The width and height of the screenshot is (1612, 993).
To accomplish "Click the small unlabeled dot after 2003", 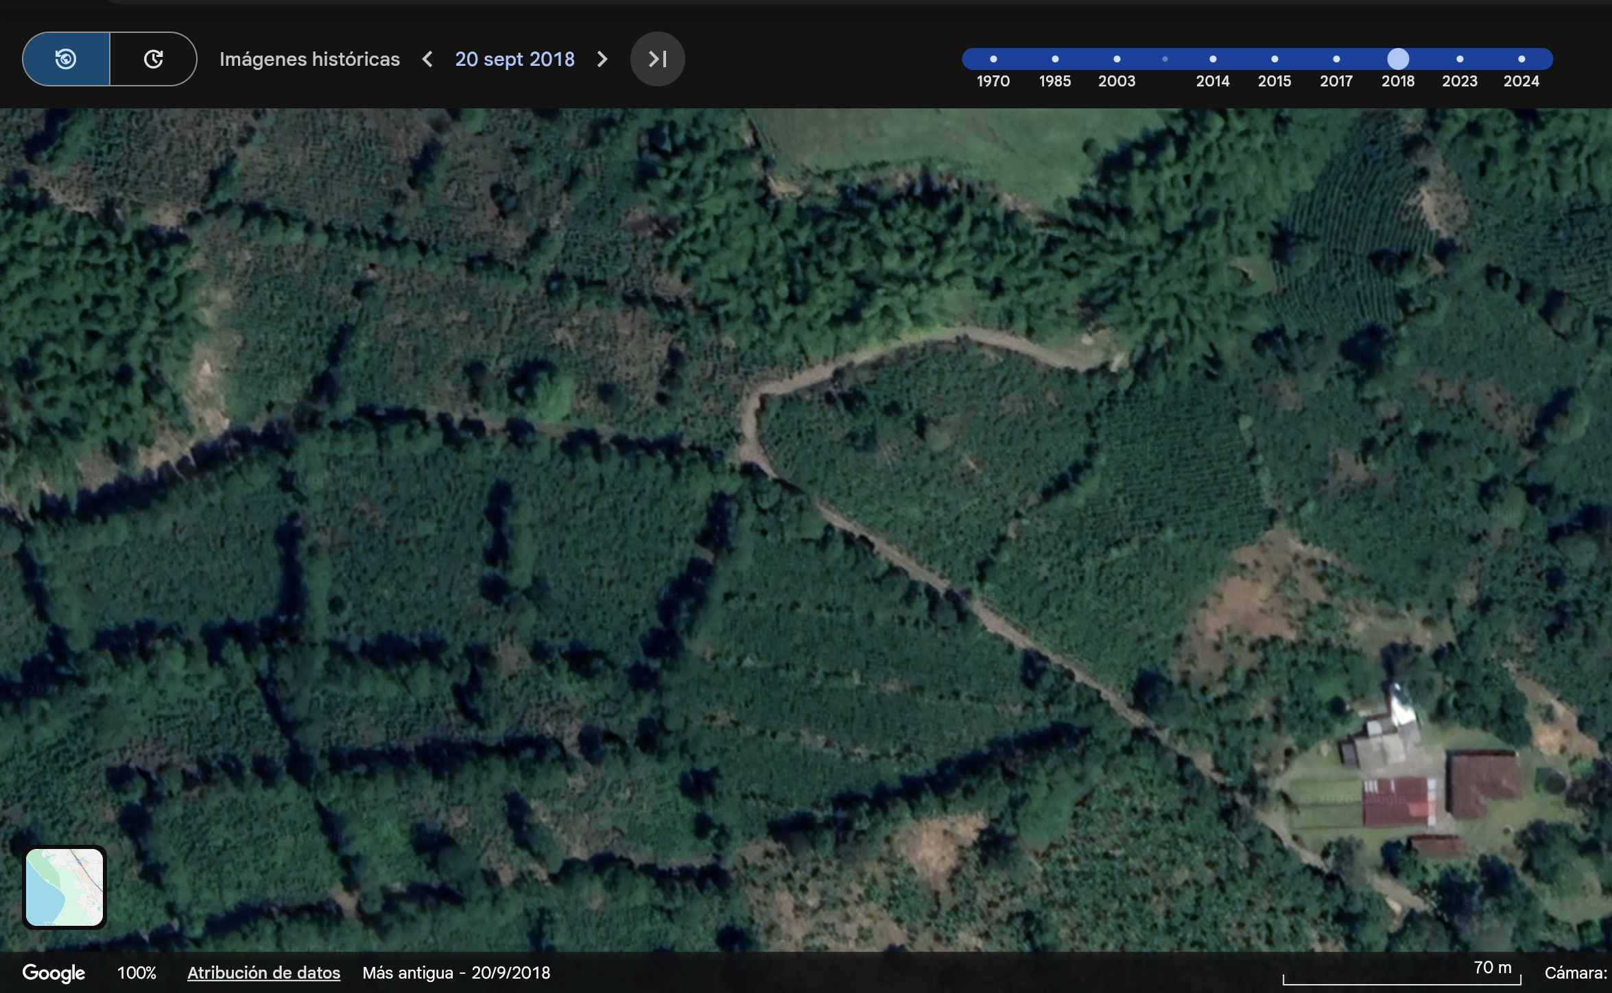I will (1165, 59).
